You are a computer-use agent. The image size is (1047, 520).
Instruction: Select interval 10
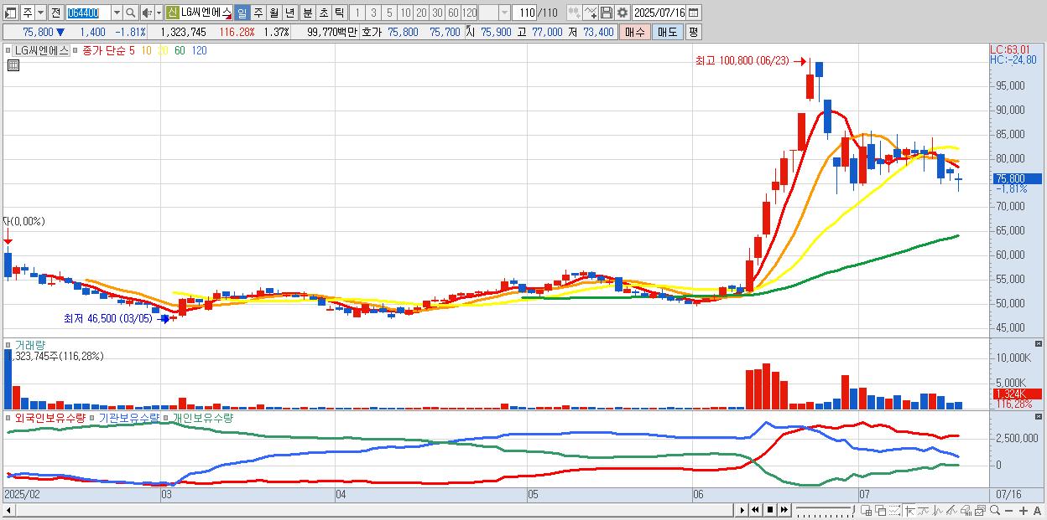tap(405, 13)
